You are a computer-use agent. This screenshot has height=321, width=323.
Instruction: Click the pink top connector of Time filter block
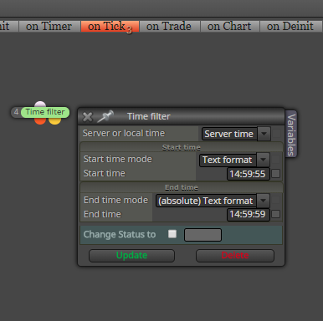tap(40, 104)
